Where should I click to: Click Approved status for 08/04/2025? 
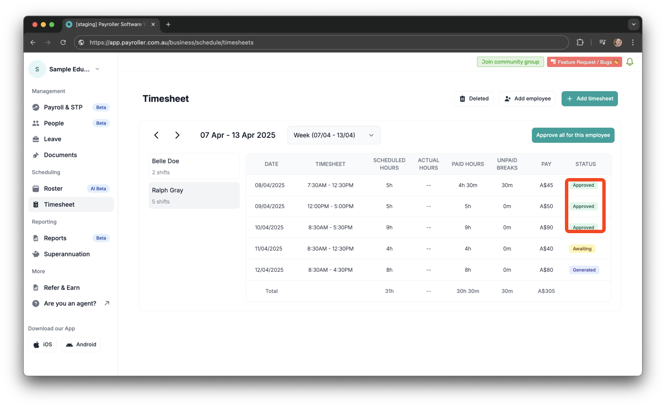583,185
